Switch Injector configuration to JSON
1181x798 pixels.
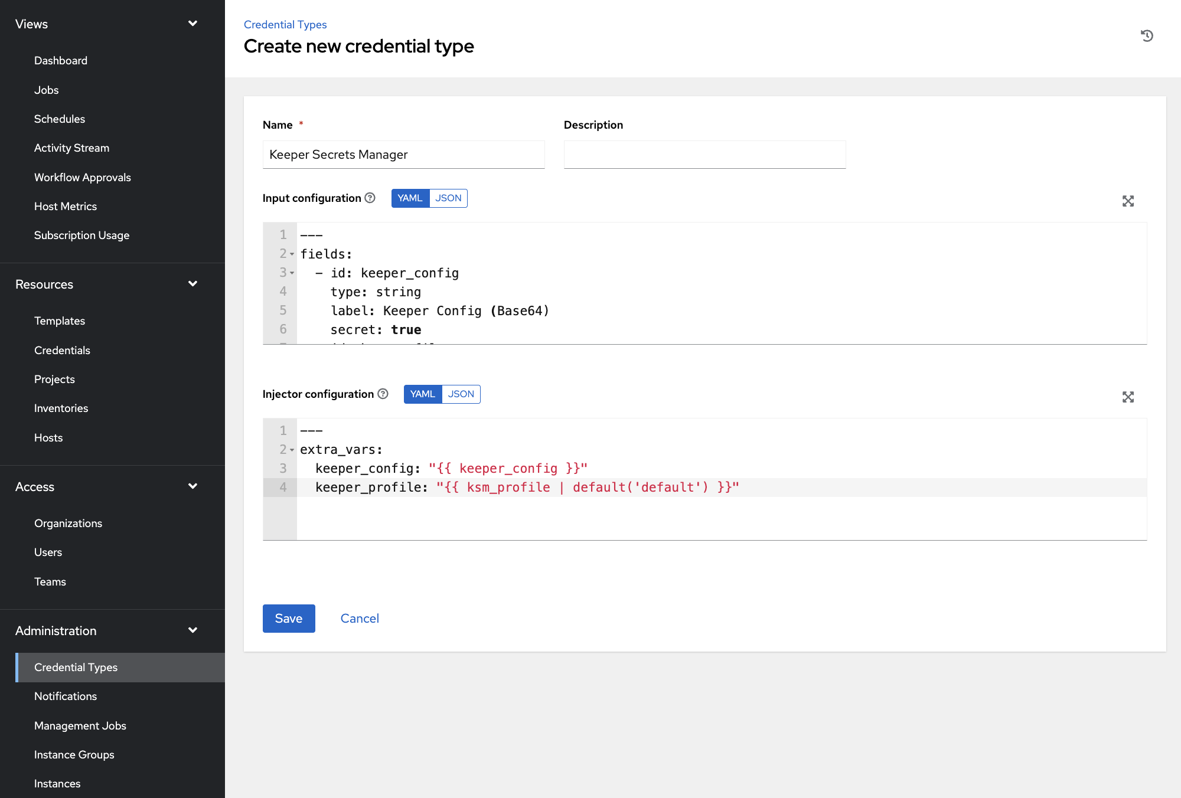(461, 394)
